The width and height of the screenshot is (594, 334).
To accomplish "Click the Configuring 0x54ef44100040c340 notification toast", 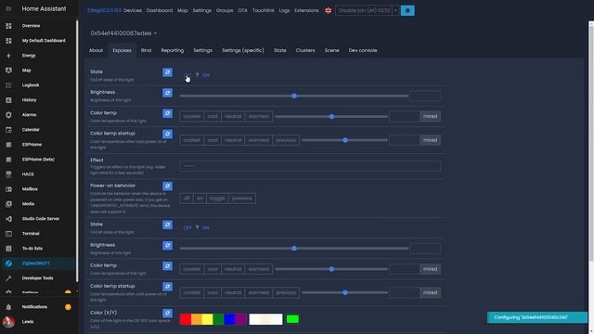I will pyautogui.click(x=537, y=317).
